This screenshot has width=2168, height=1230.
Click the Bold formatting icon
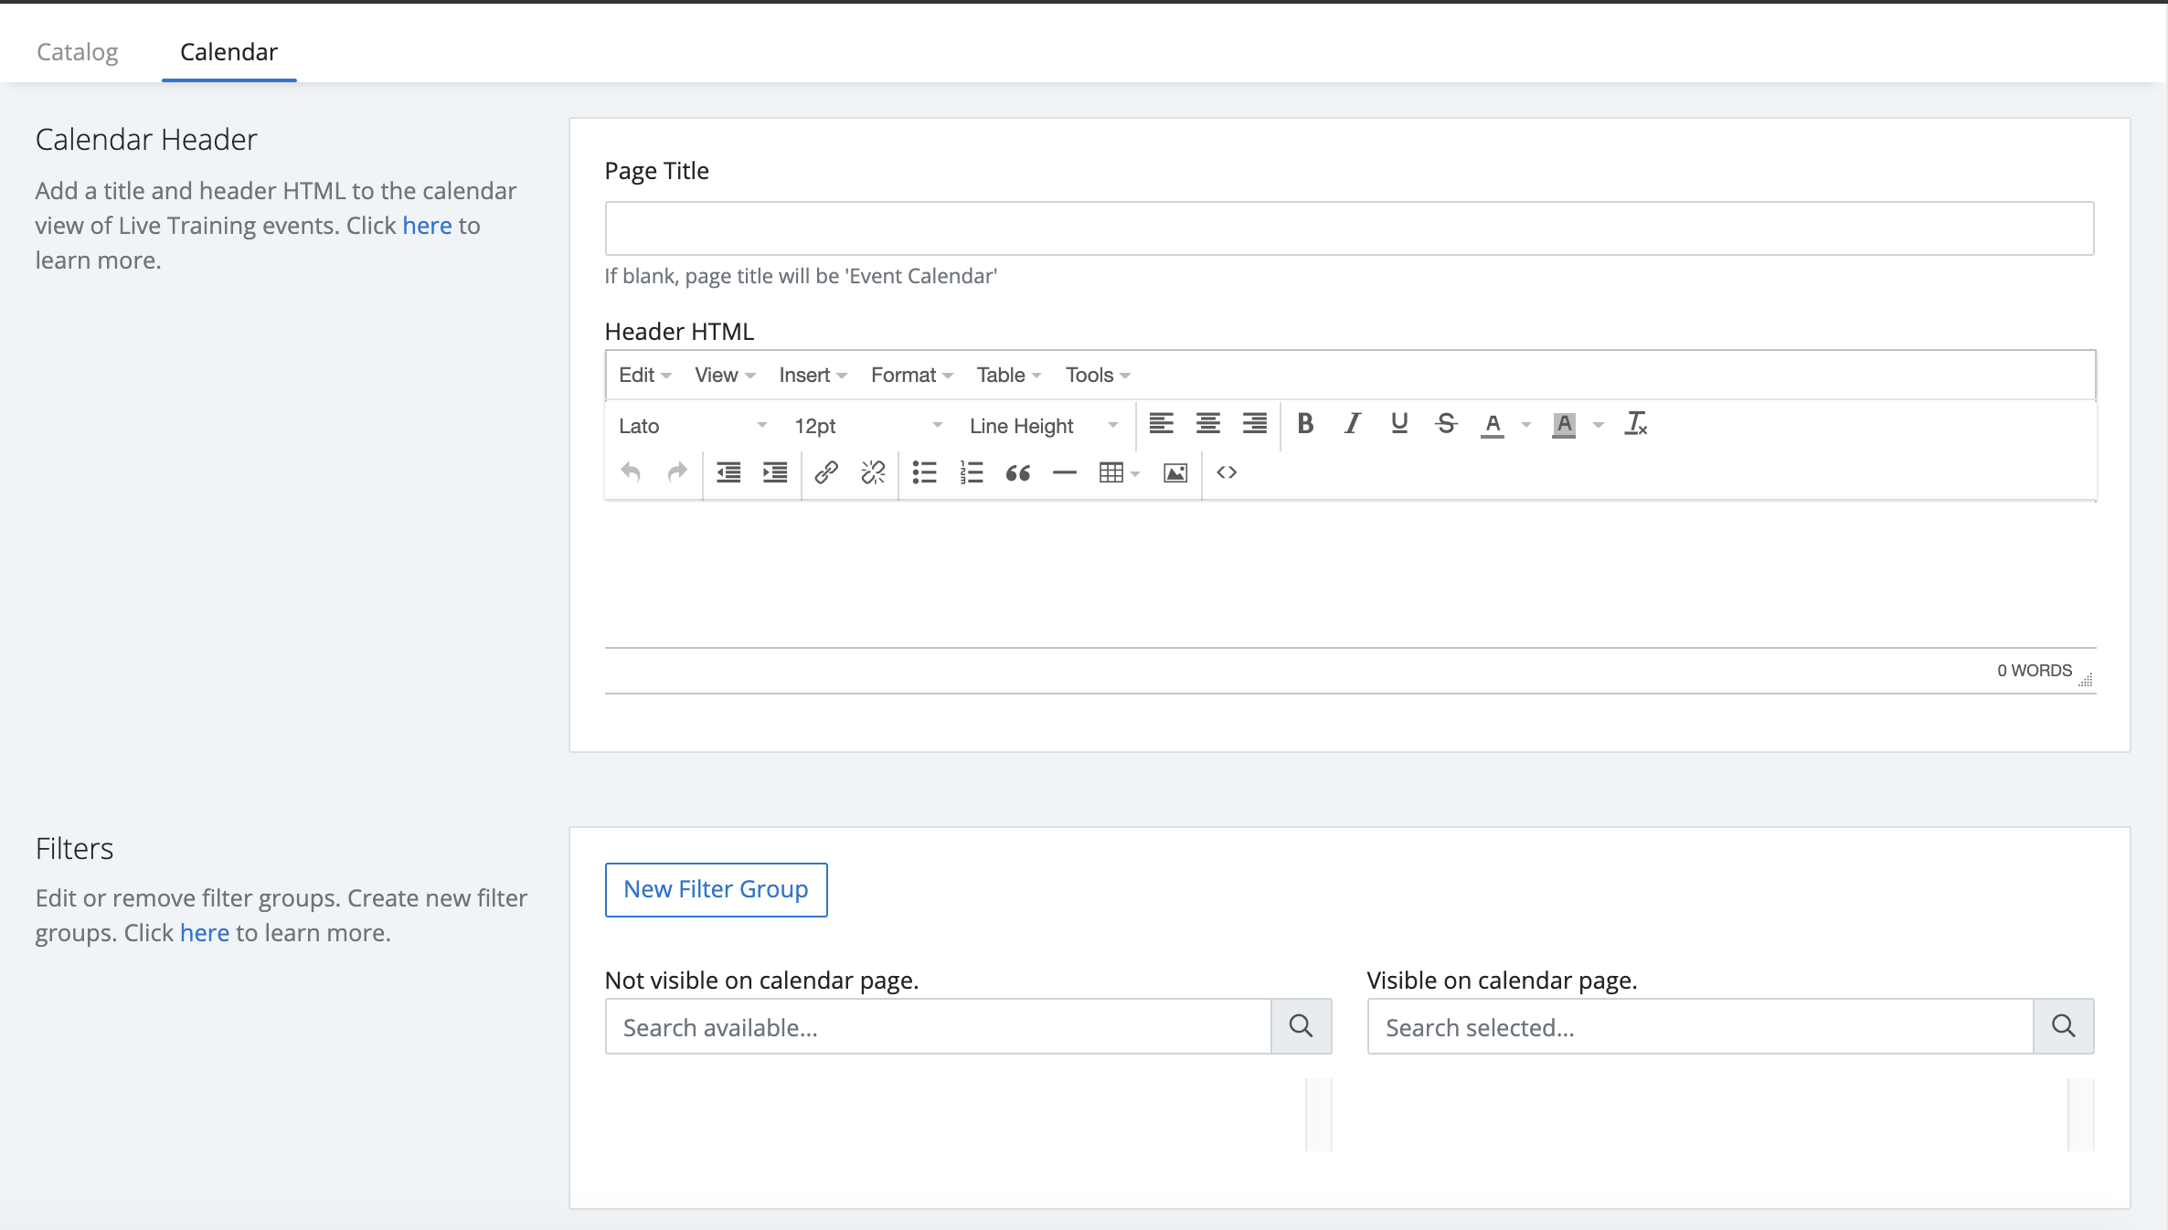click(x=1305, y=424)
